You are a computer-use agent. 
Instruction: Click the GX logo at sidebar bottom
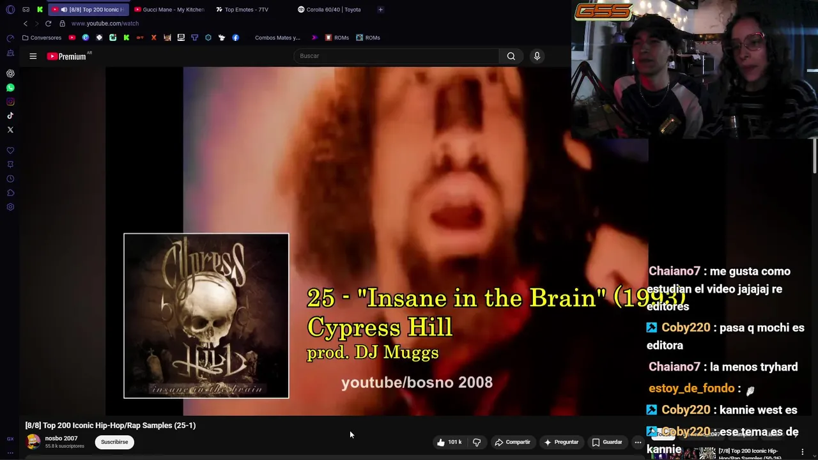point(10,439)
